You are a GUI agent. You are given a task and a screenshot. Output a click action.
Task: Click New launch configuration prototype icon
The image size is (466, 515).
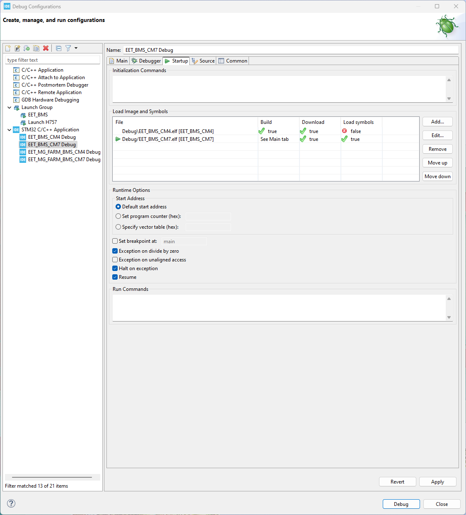[17, 48]
